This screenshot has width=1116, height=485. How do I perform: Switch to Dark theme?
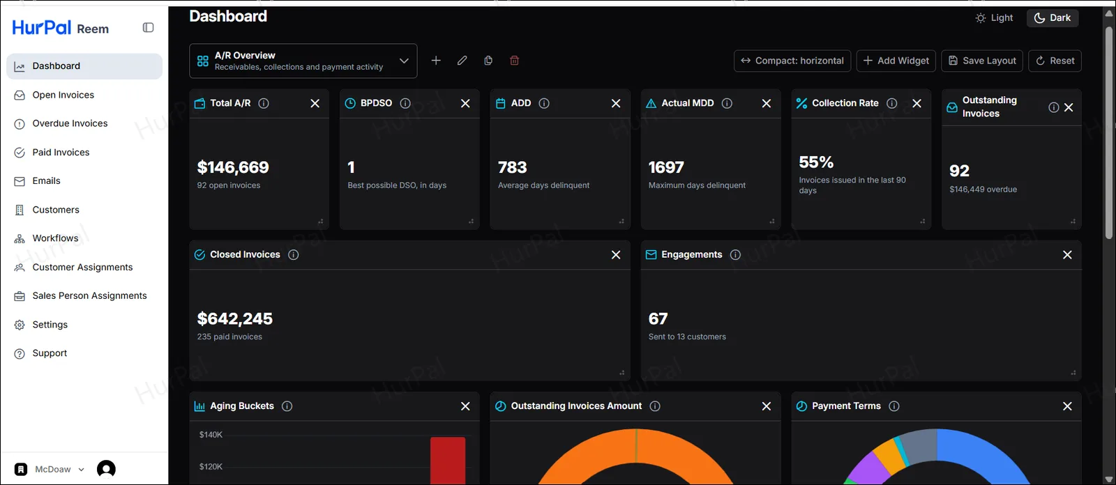(1053, 18)
